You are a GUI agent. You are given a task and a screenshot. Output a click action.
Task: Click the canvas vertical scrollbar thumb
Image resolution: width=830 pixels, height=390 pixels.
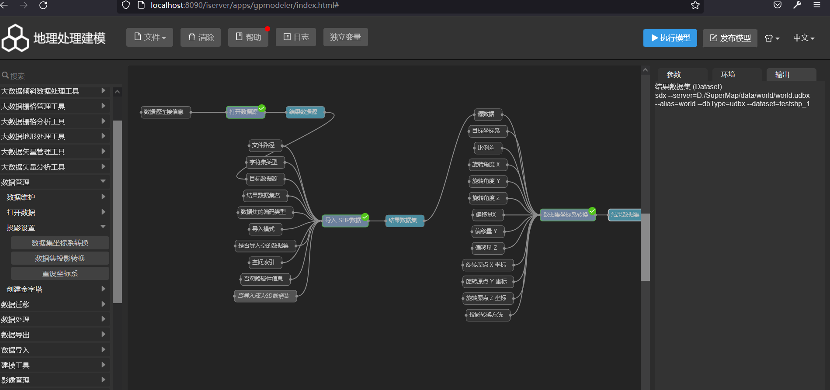pyautogui.click(x=645, y=247)
